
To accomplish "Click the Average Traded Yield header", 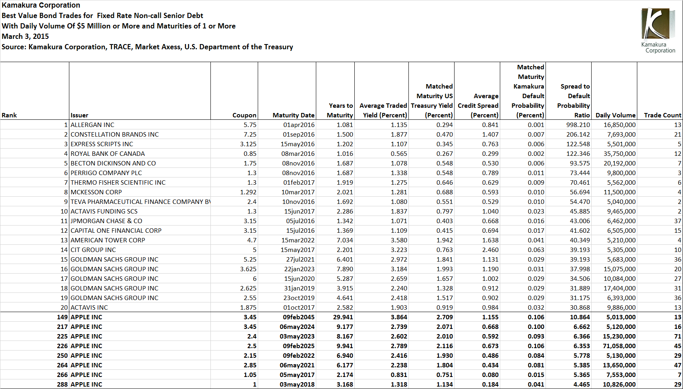I will point(382,110).
